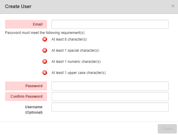Click red X icon beside 8 characters requirement

[x=45, y=39]
